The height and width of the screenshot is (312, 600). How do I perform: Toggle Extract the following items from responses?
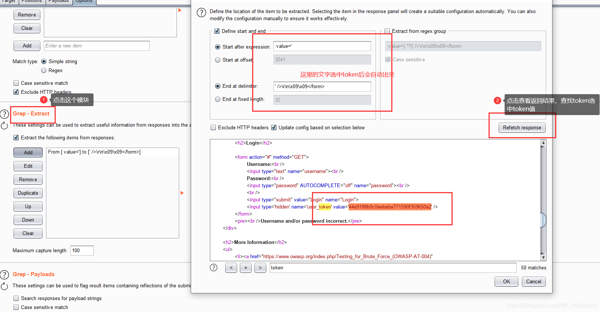(16, 138)
